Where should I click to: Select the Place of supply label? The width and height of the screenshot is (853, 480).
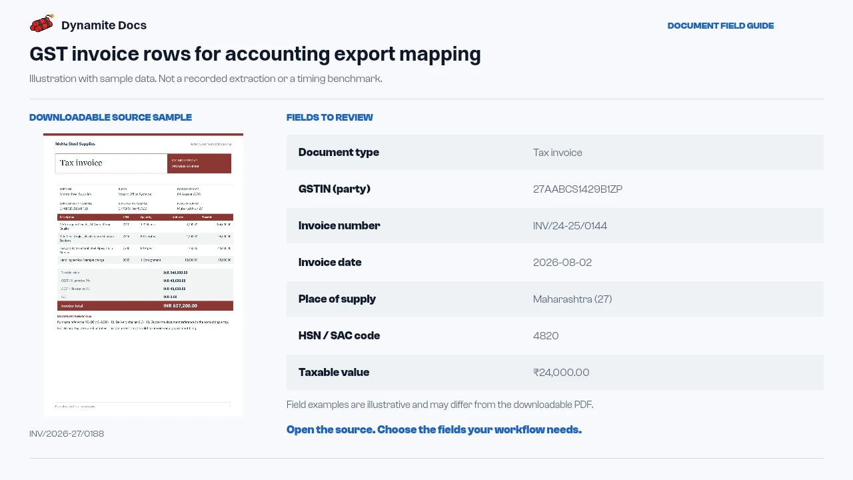[337, 299]
